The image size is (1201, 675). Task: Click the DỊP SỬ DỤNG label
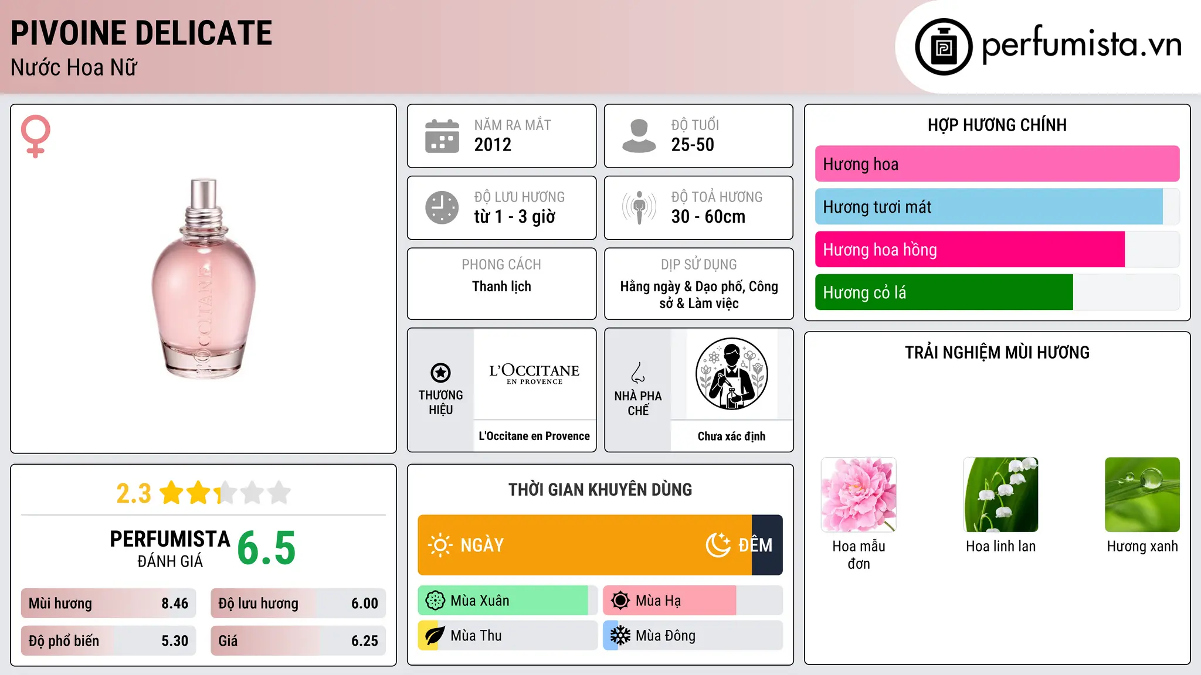point(699,265)
